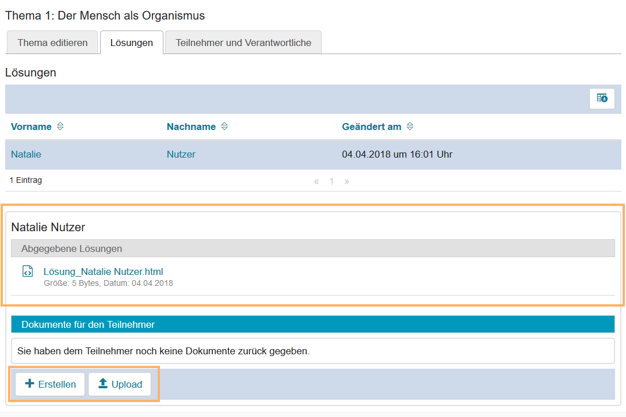This screenshot has height=417, width=626.
Task: Click the 1 Eintrag count text
Action: click(x=25, y=181)
